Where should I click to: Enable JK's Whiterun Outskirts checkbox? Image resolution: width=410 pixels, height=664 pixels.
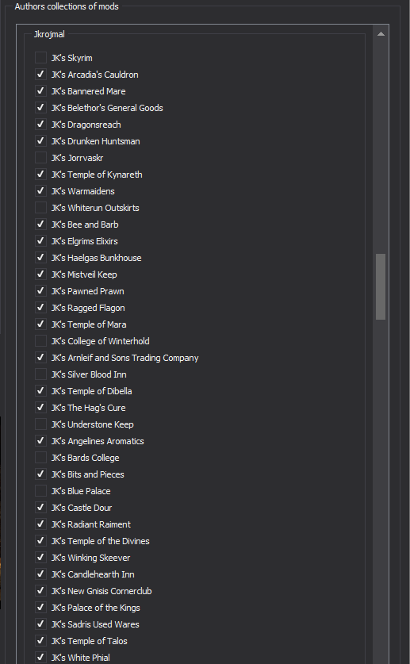coord(40,208)
